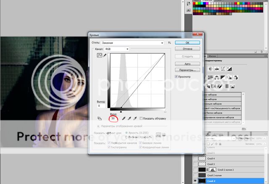Viewport: 269px width, 184px height.
Task: Click the on-image adjustment hand tool
Action: 99,119
